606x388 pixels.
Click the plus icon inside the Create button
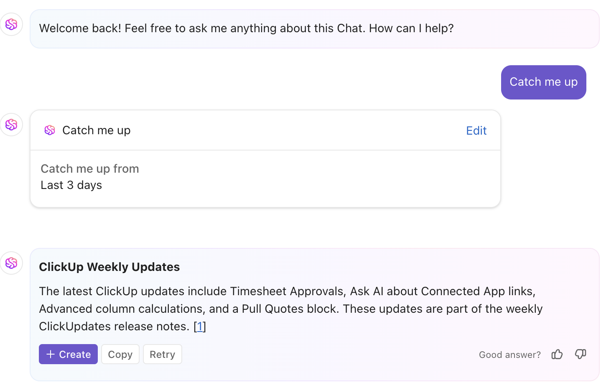pos(50,354)
